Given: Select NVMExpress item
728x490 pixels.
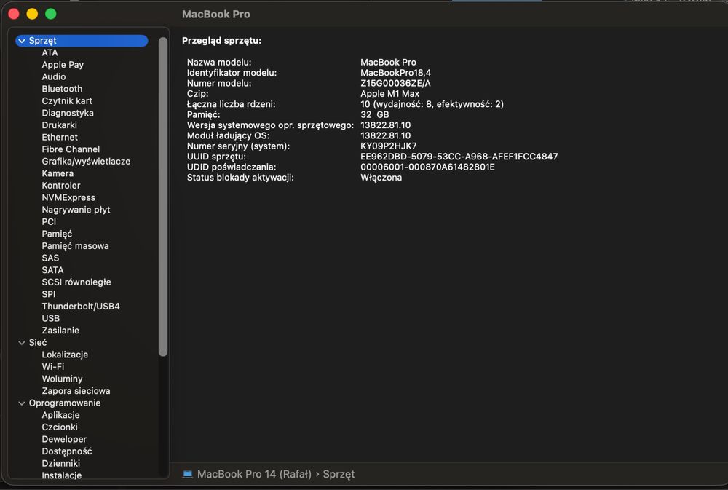Looking at the screenshot, I should click(68, 197).
